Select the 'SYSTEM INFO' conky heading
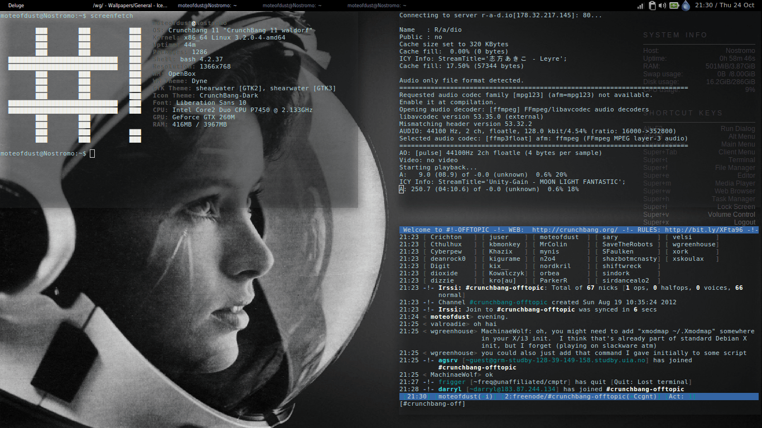The height and width of the screenshot is (428, 762). [x=675, y=35]
